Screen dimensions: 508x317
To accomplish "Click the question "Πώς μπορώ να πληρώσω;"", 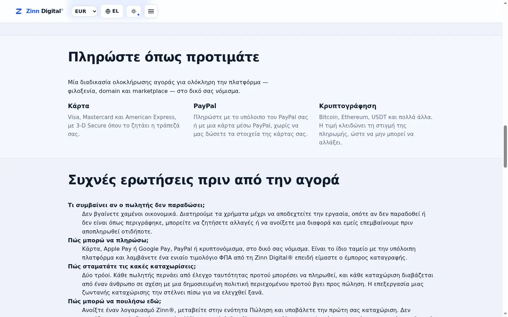I will point(108,240).
